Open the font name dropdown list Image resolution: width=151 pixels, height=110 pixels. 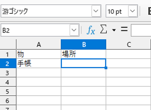click(x=96, y=11)
